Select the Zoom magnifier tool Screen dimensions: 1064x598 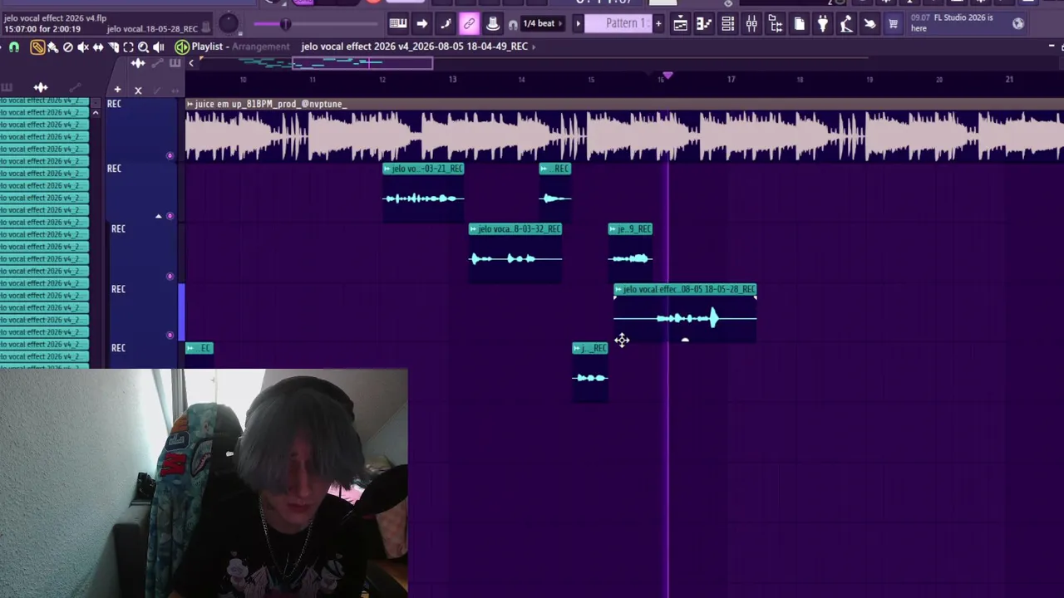[x=143, y=47]
